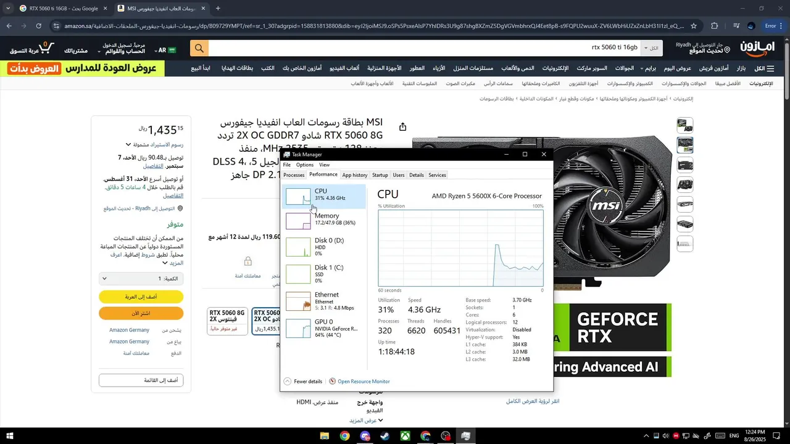Expand the search category dropdown on Amazon
The width and height of the screenshot is (790, 444).
[x=651, y=48]
